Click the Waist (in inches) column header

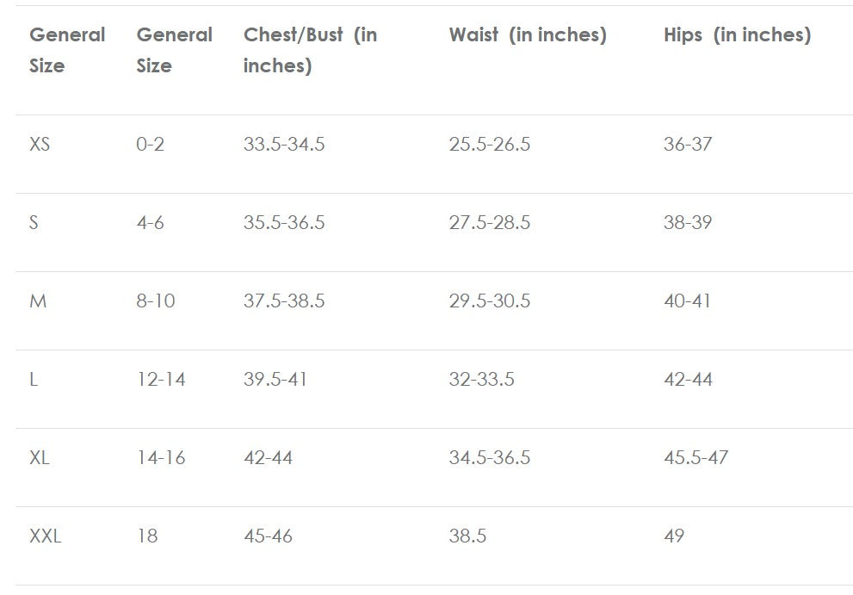coord(527,35)
